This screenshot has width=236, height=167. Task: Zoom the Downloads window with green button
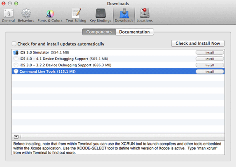point(16,3)
